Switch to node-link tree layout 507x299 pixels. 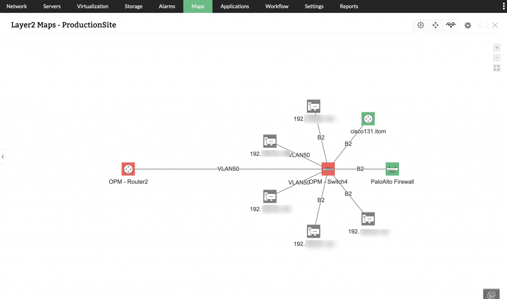coord(435,25)
